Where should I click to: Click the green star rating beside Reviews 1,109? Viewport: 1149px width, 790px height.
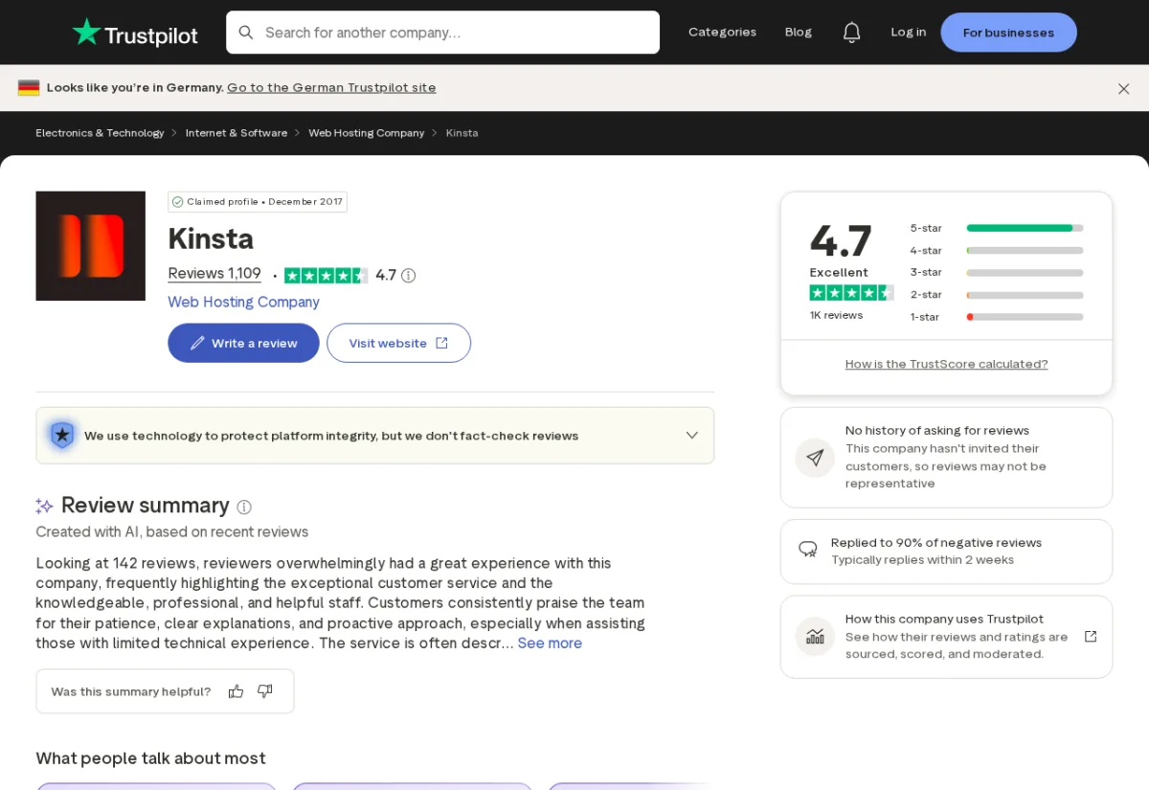coord(326,276)
